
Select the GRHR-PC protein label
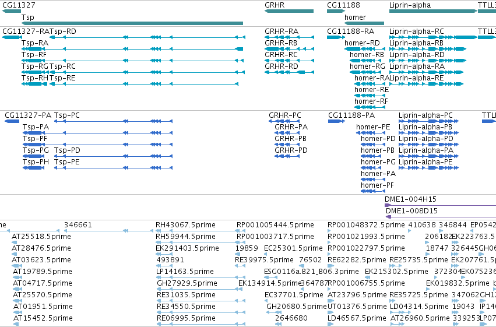point(285,115)
